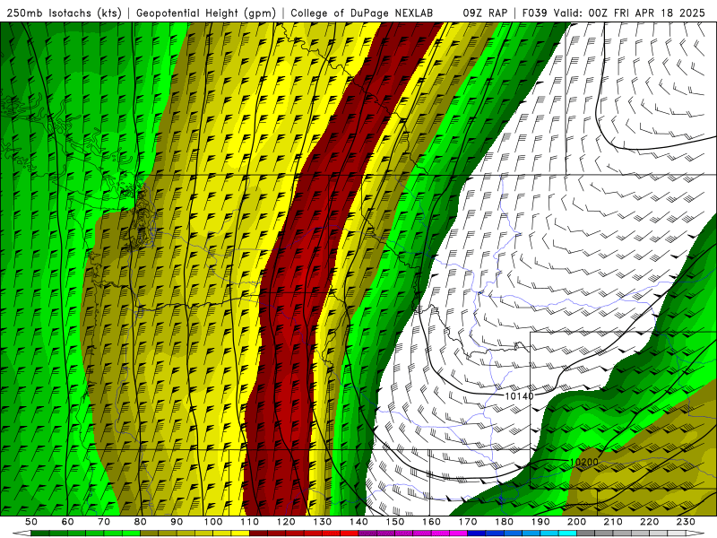Click the '60' value on the color scale

point(68,522)
